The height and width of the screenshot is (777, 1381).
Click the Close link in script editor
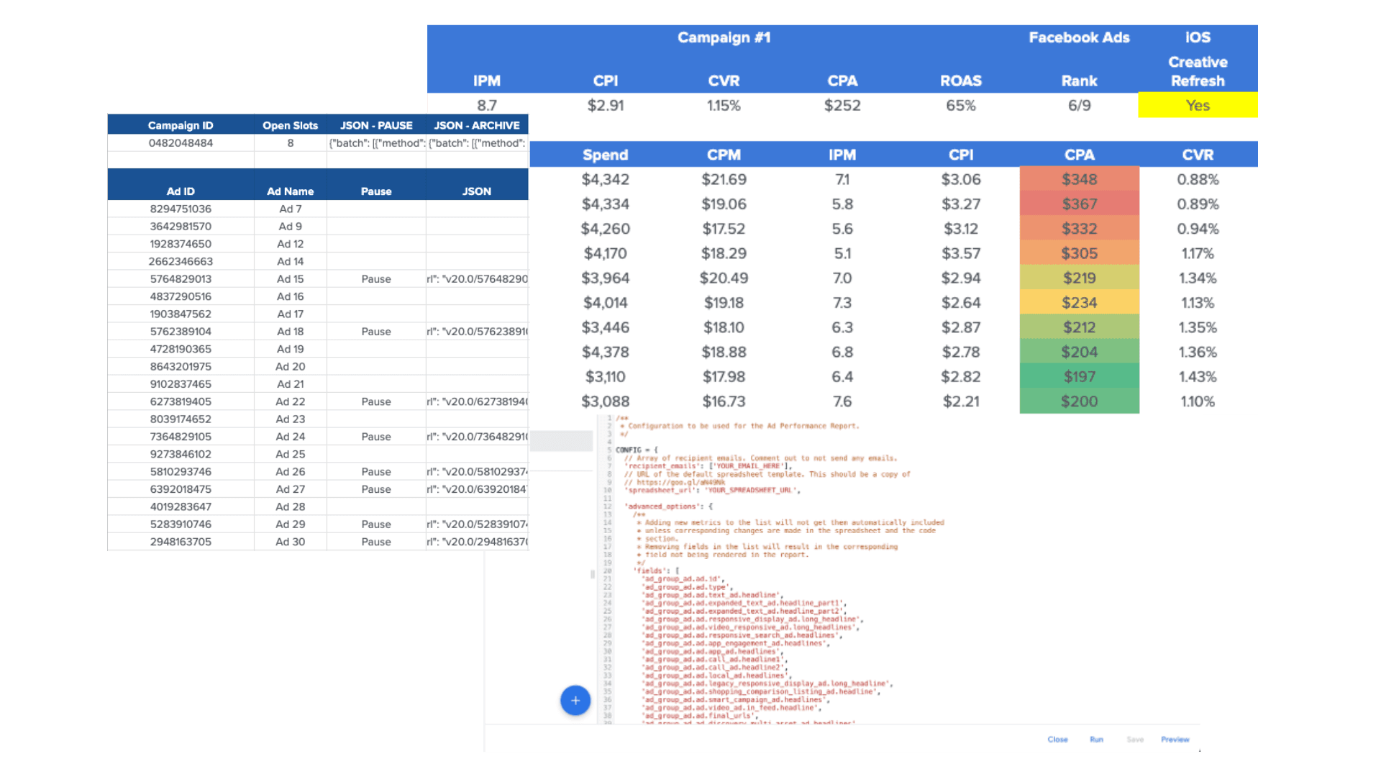point(1057,740)
